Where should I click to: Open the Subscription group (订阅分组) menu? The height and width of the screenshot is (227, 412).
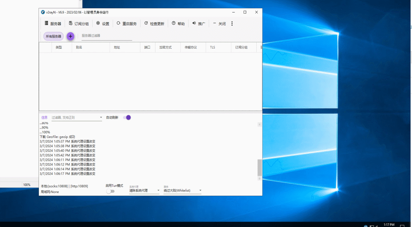[x=71, y=23]
